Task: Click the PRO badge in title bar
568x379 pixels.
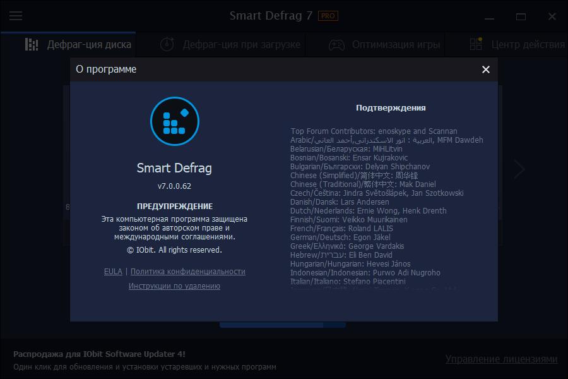Action: pyautogui.click(x=328, y=16)
